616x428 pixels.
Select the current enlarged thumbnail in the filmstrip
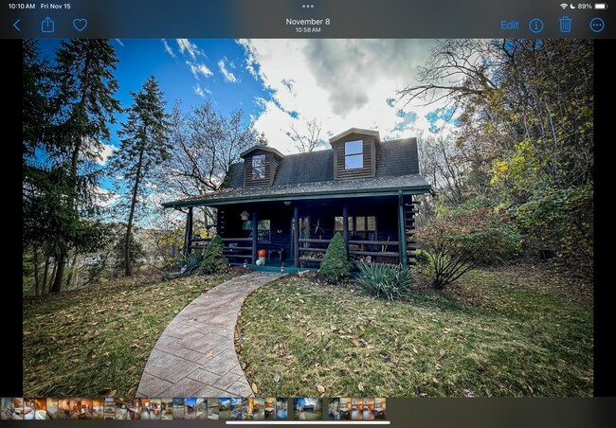[x=307, y=408]
